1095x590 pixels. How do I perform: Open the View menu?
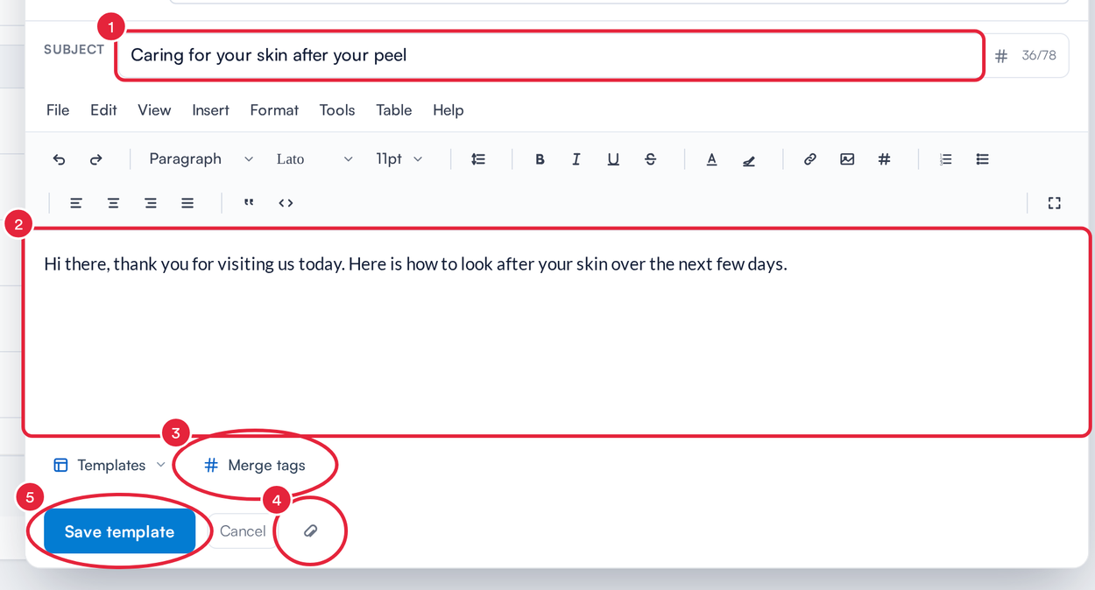click(154, 110)
